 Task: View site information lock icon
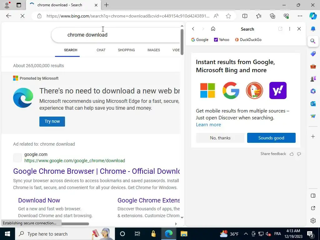(x=39, y=16)
